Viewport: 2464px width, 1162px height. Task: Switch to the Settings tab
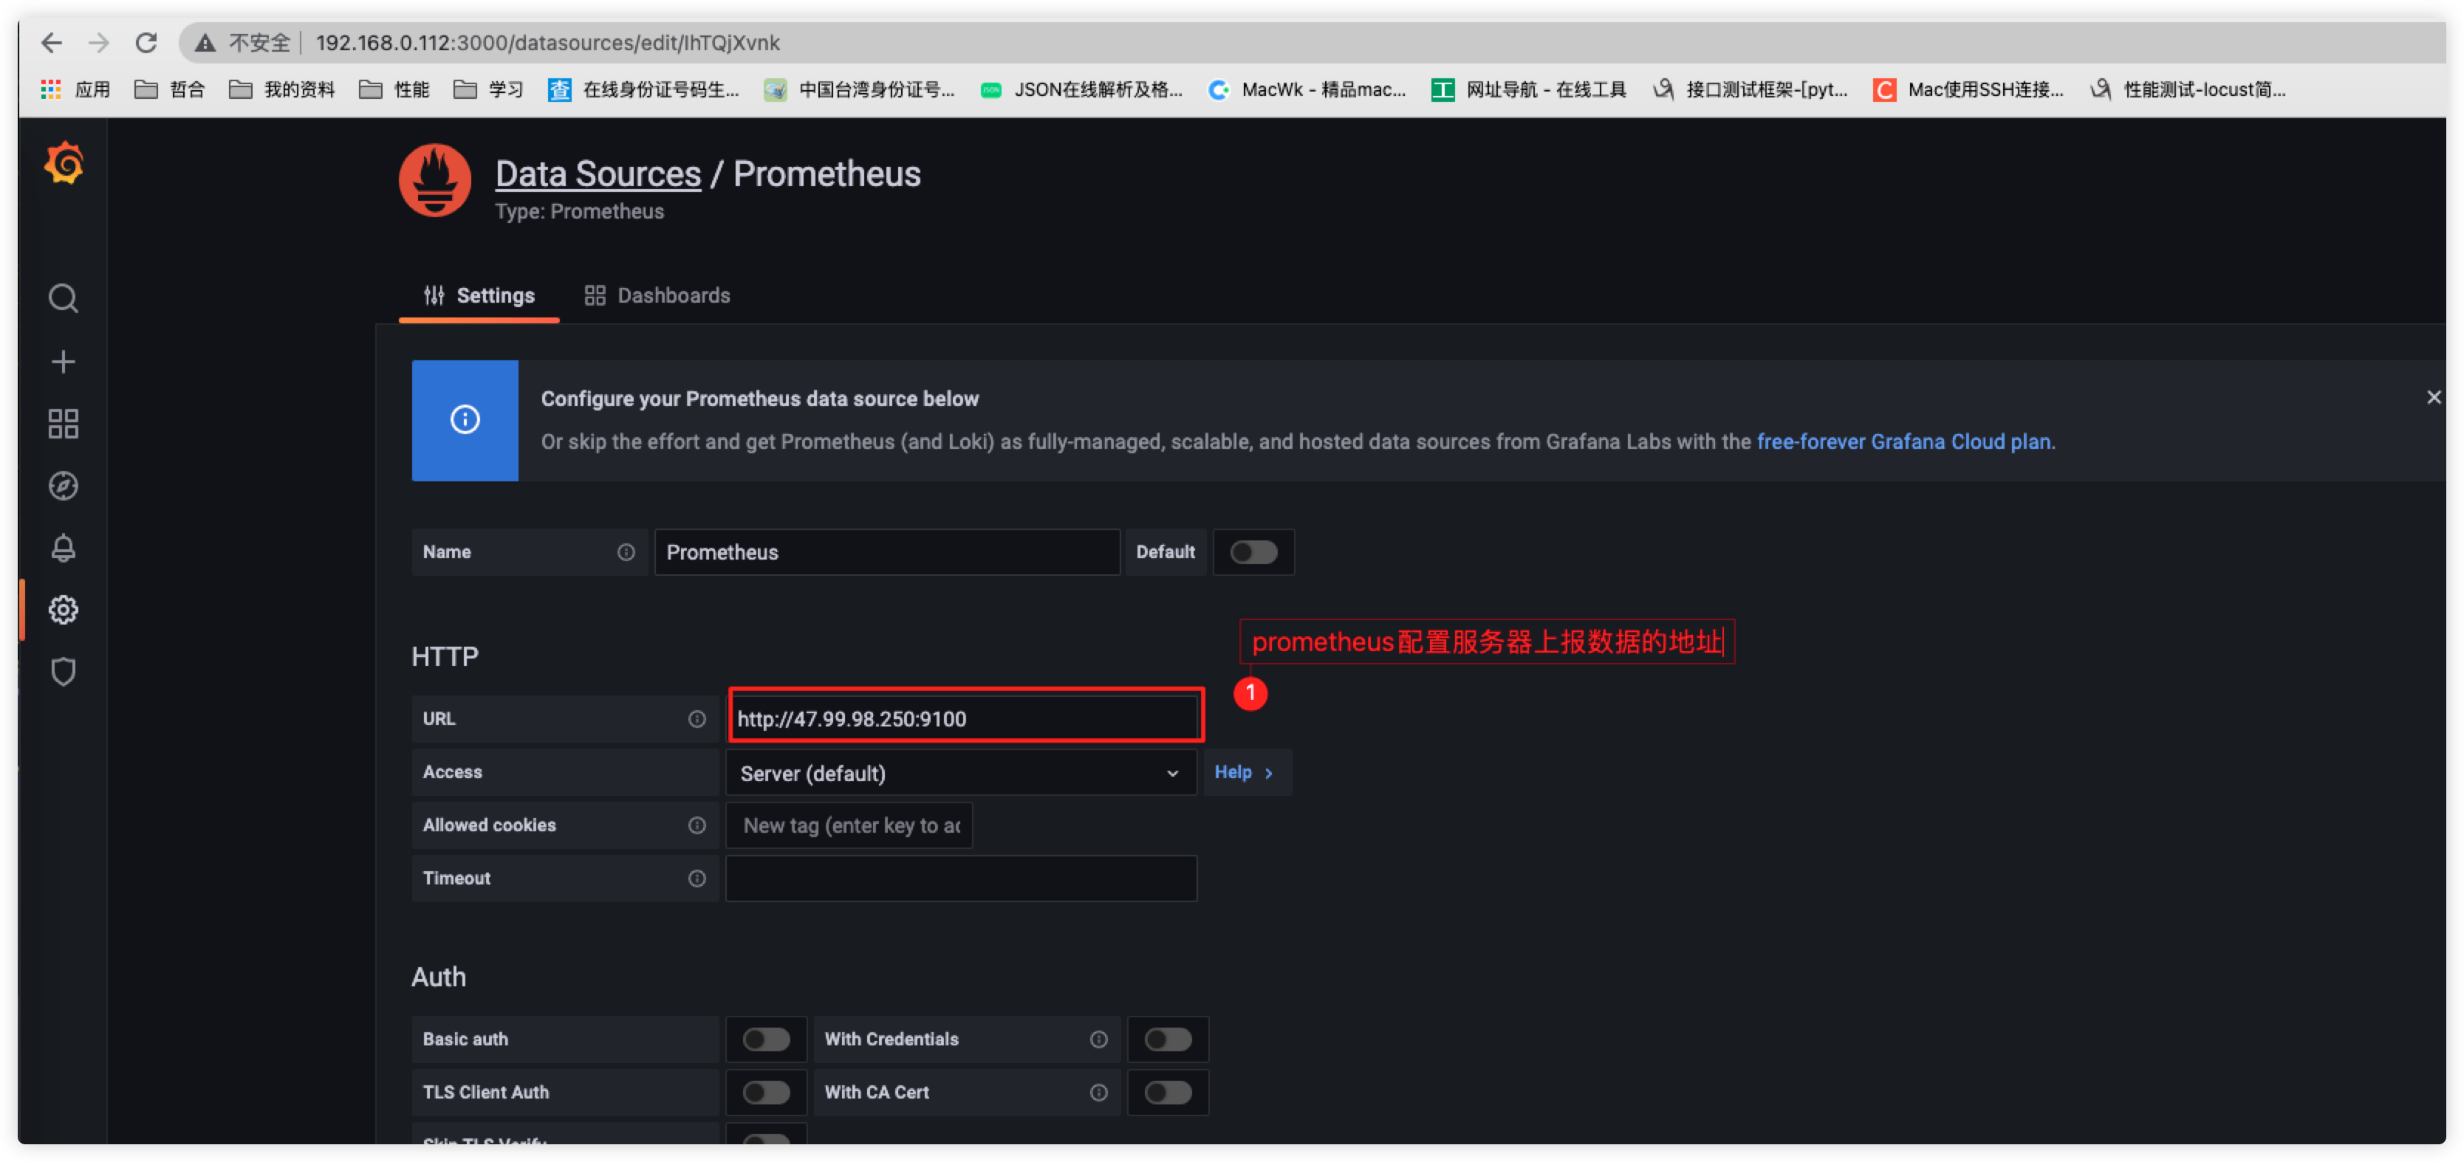(x=479, y=295)
